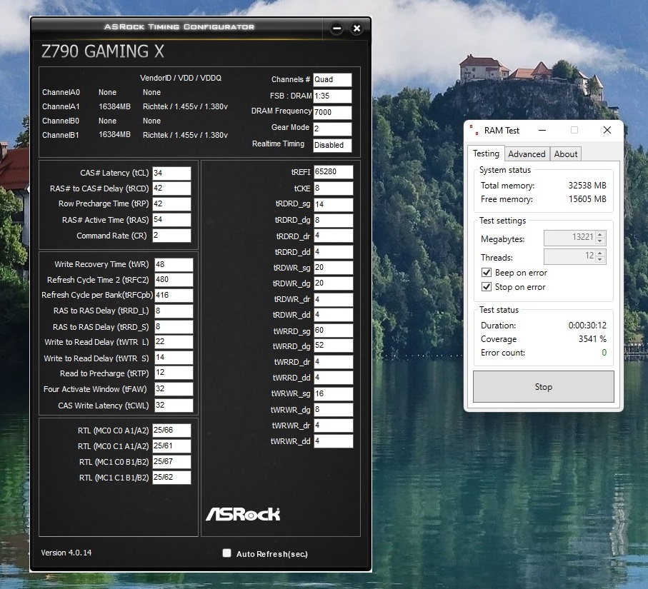
Task: Select the Testing tab in RAM Test
Action: pos(486,153)
